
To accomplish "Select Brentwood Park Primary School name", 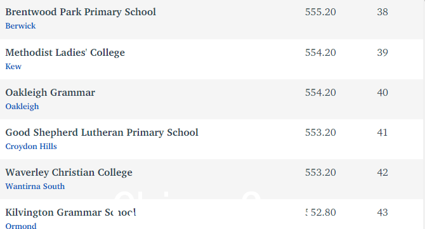I will (x=81, y=12).
